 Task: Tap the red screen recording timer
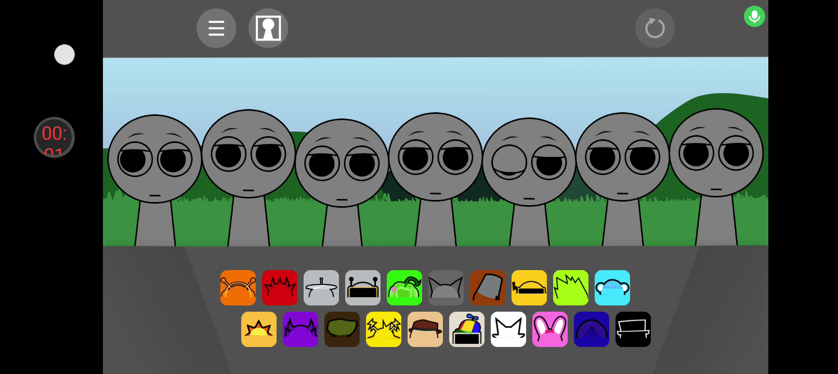tap(54, 137)
